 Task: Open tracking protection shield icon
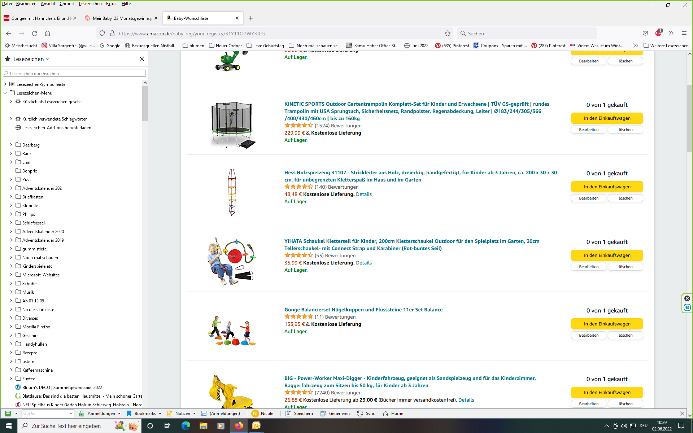pos(102,33)
